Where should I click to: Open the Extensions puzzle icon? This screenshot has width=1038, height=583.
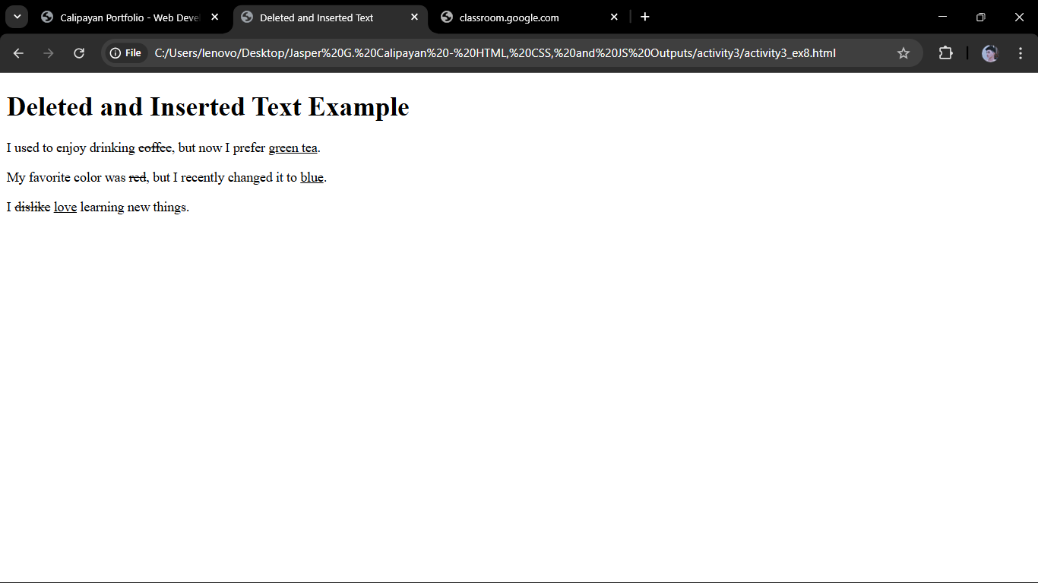pos(945,53)
